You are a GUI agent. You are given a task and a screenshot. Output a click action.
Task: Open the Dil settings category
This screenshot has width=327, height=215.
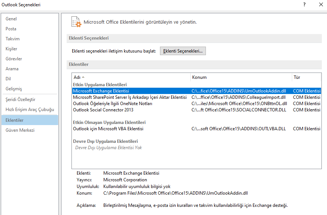11,79
